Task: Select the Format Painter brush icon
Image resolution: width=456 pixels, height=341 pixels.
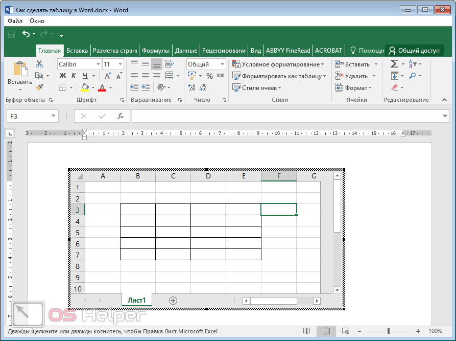Action: pos(39,87)
